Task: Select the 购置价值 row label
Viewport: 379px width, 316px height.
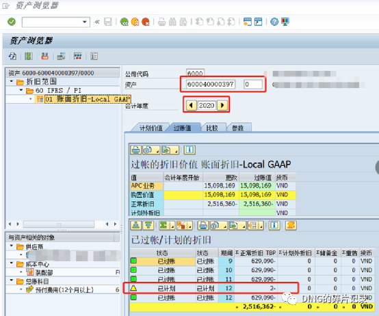Action: [146, 195]
